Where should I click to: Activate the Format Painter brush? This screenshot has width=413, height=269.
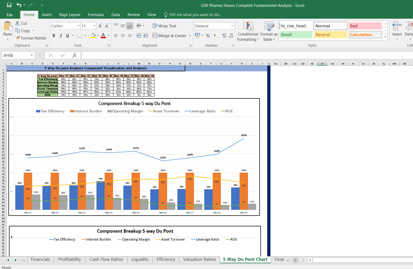(18, 38)
